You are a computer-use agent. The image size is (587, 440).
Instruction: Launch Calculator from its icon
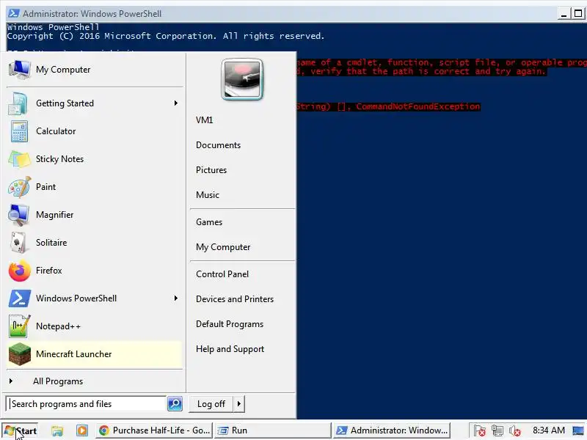pos(19,131)
